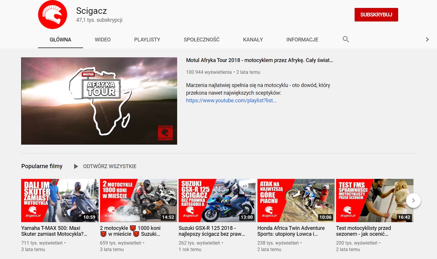This screenshot has width=437, height=259.
Task: Go to the Społeczność tab
Action: (201, 40)
